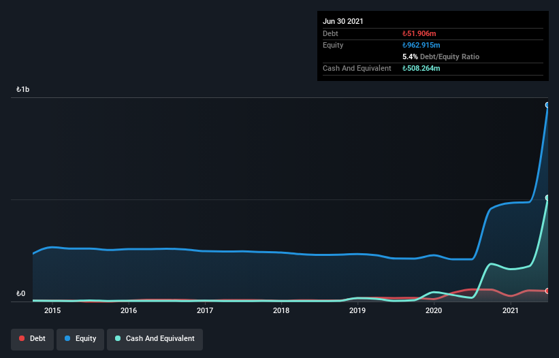Select the 2019 x-axis label
This screenshot has height=358, width=559.
point(357,310)
